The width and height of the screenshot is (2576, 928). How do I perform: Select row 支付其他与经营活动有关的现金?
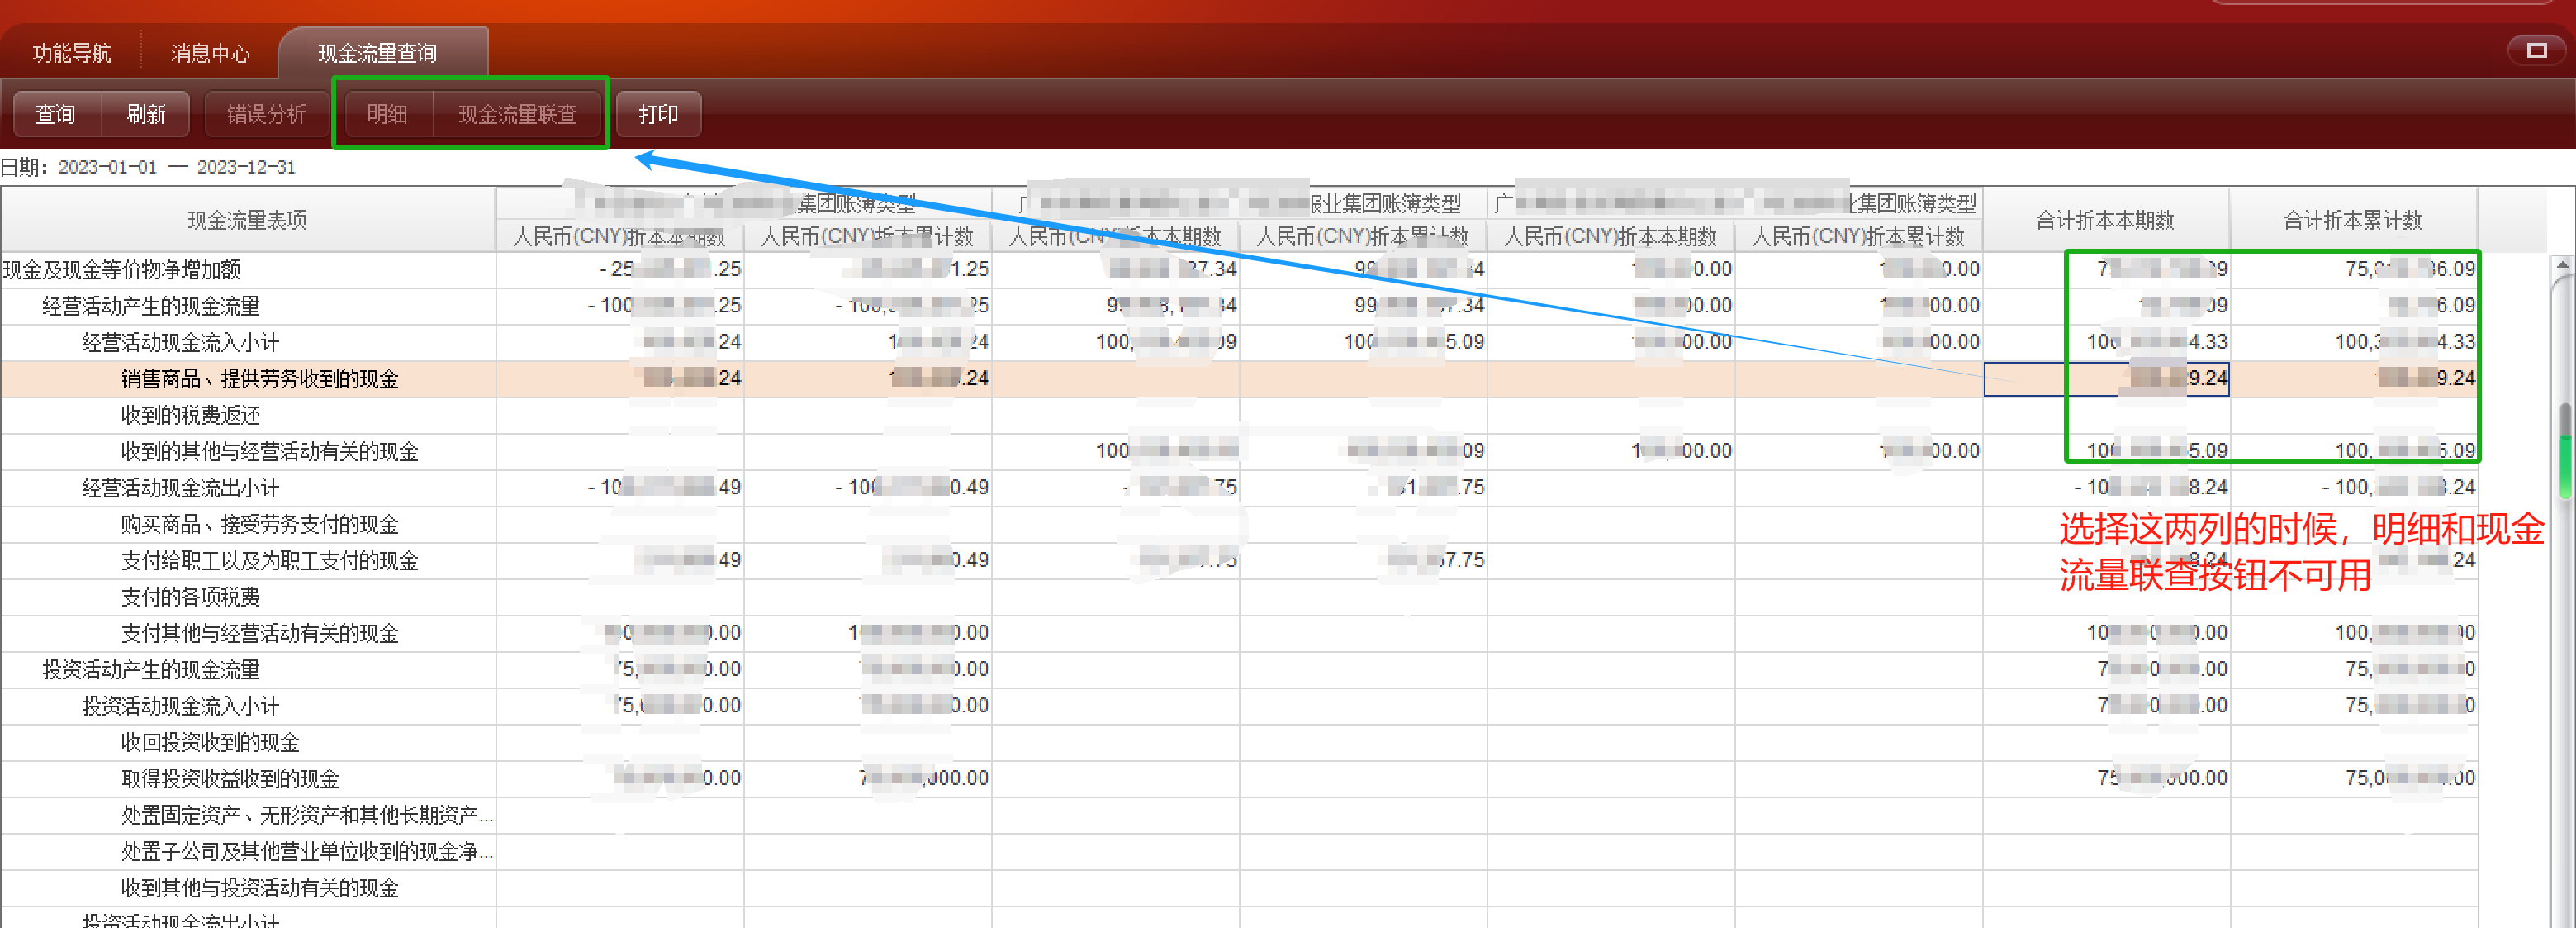(x=1239, y=634)
